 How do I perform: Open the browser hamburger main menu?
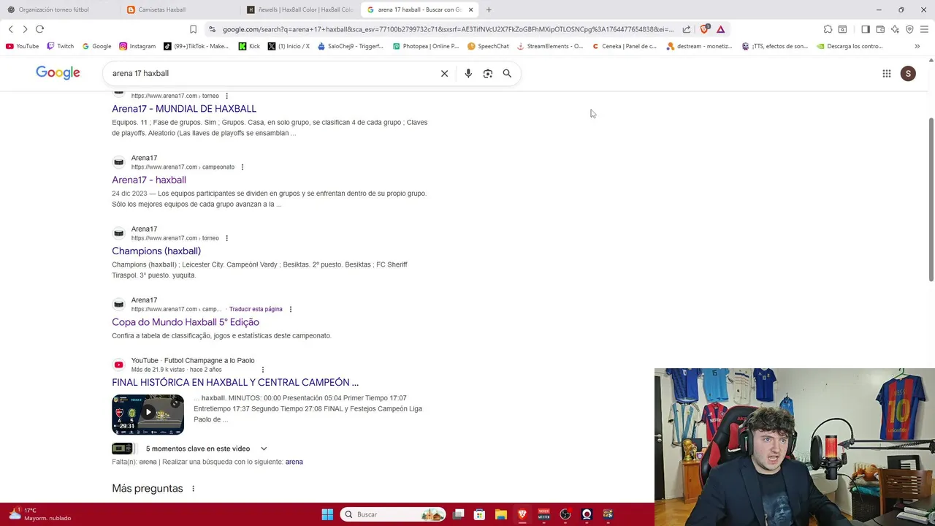(x=924, y=29)
